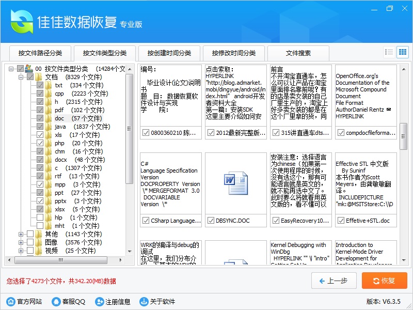Expand the 其他 (other) tree node
413x310 pixels.
[x=21, y=234]
